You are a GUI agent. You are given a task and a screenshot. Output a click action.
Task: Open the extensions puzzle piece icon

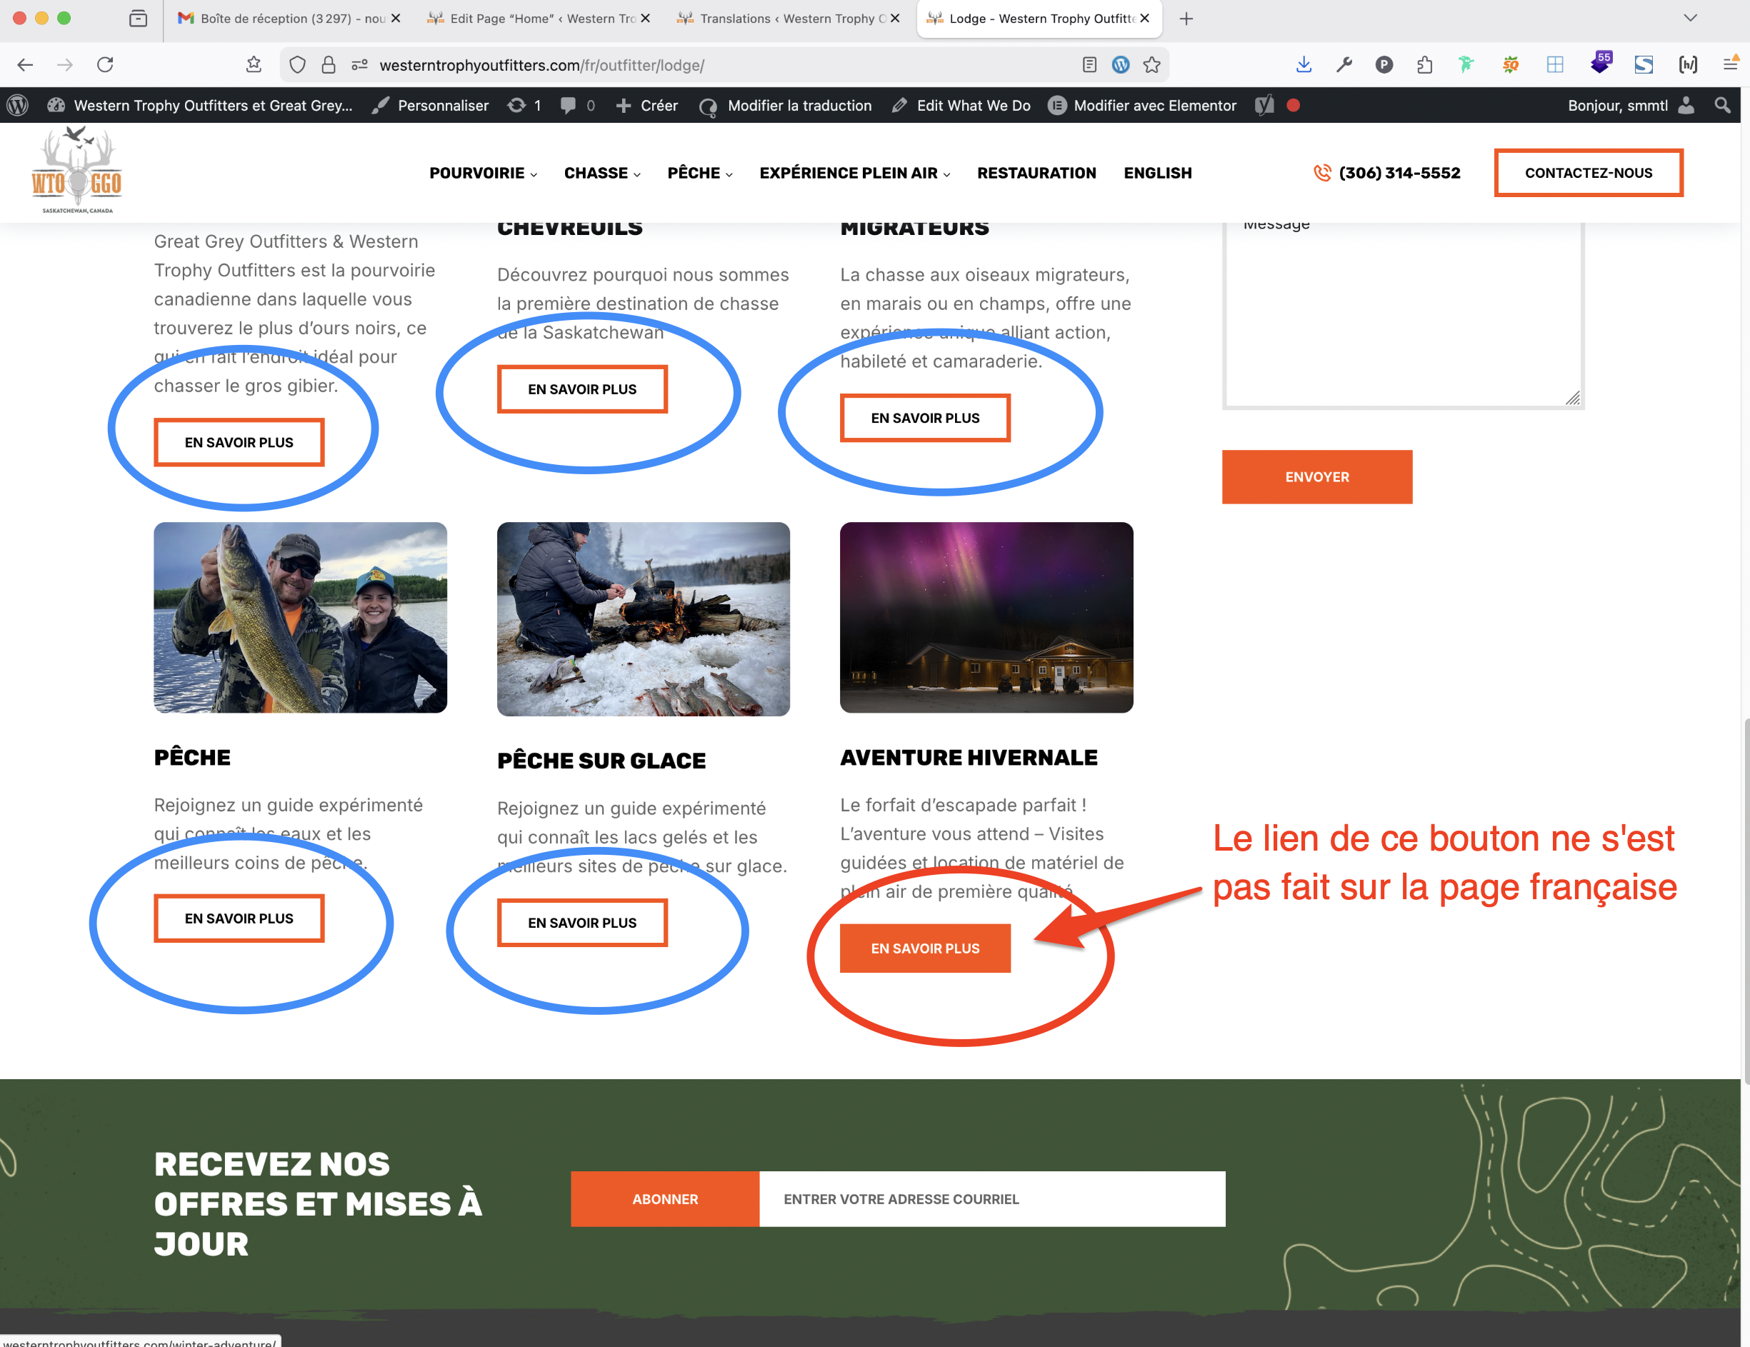(1425, 65)
